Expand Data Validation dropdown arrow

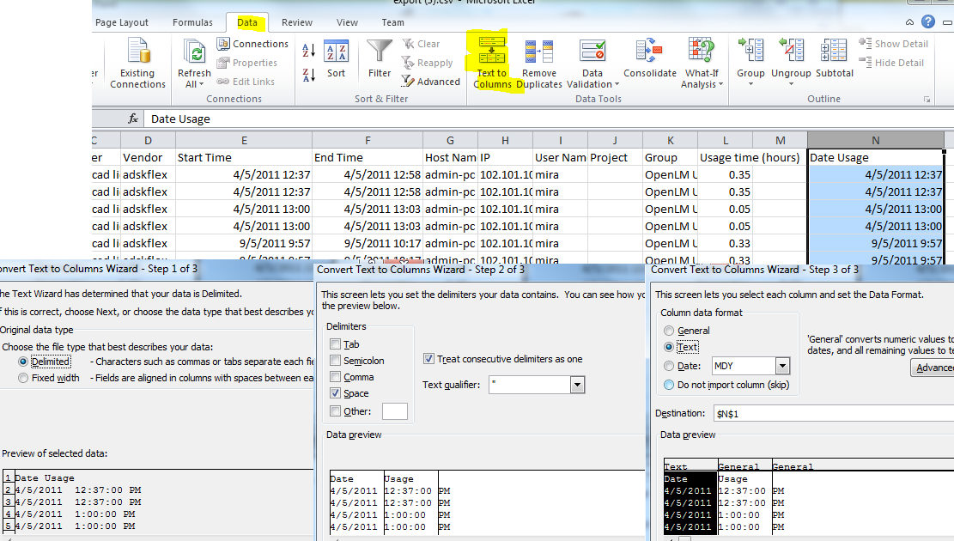tap(617, 85)
